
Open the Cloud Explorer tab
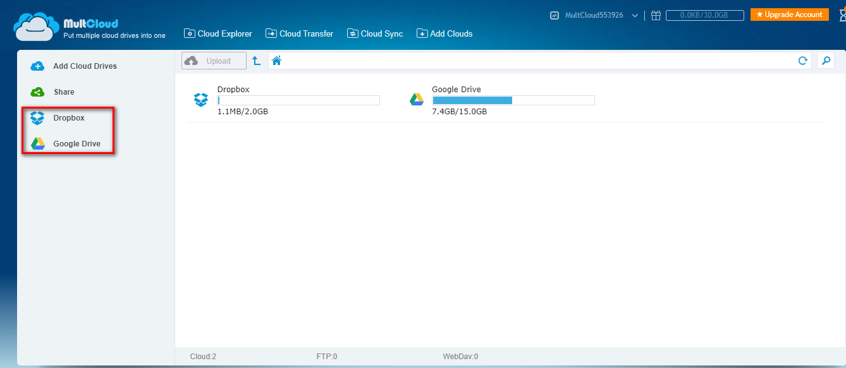point(218,33)
